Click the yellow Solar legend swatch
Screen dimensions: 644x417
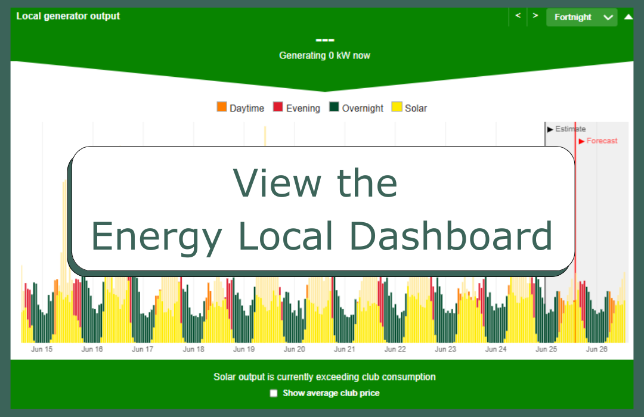[x=397, y=107]
